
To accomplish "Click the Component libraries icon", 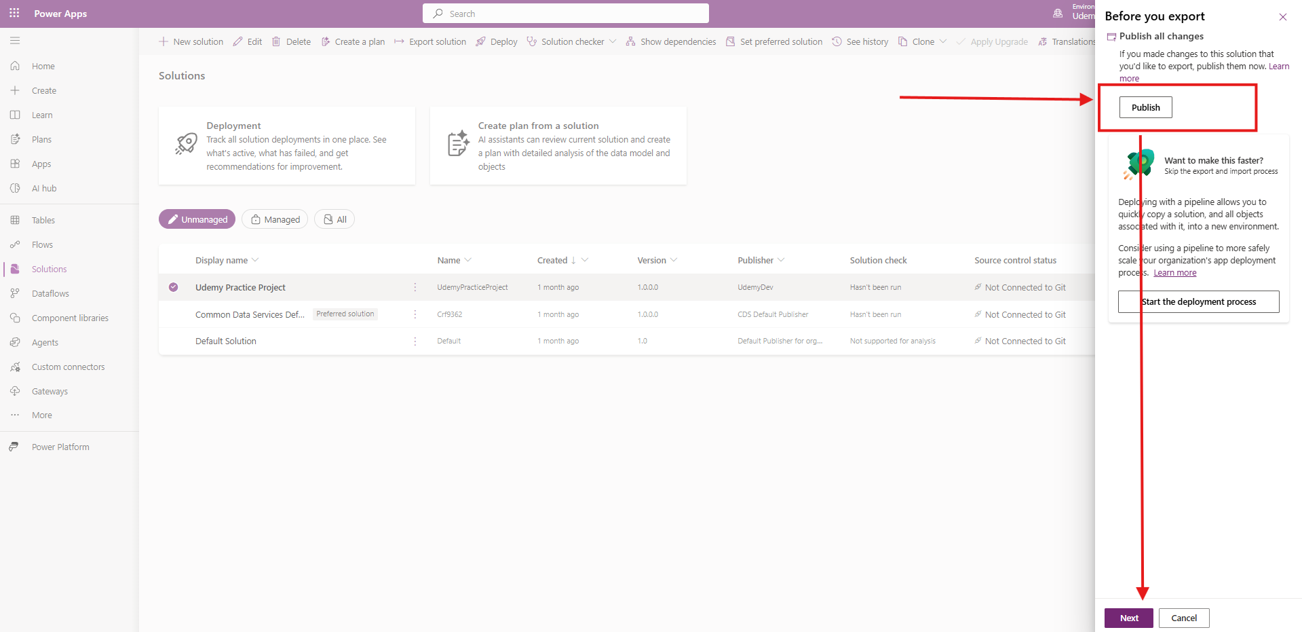I will 15,318.
